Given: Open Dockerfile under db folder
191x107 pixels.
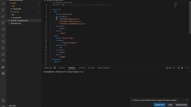Looking at the screenshot, I should click(x=17, y=18).
